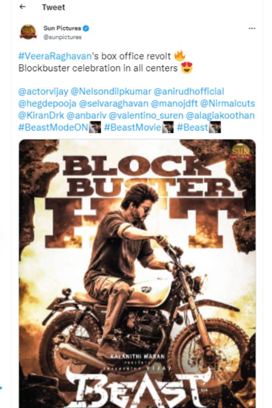Screen dimensions: 272x408
Task: Open the #BeastModeON hashtag
Action: [x=53, y=127]
